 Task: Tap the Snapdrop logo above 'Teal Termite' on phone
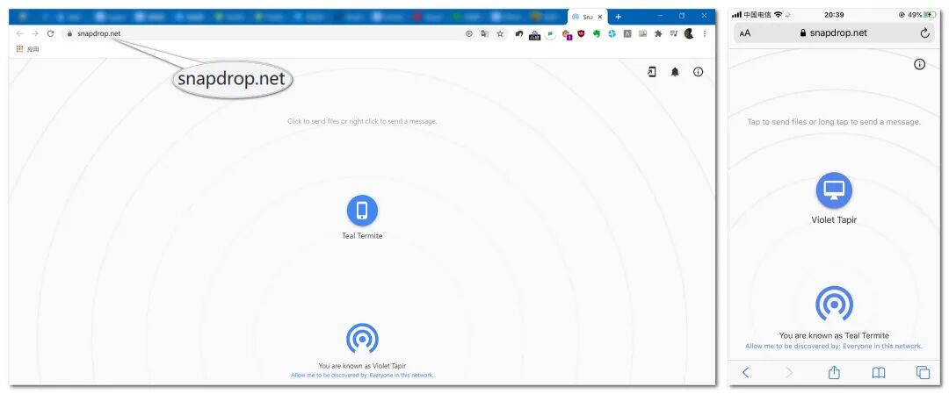tap(834, 304)
